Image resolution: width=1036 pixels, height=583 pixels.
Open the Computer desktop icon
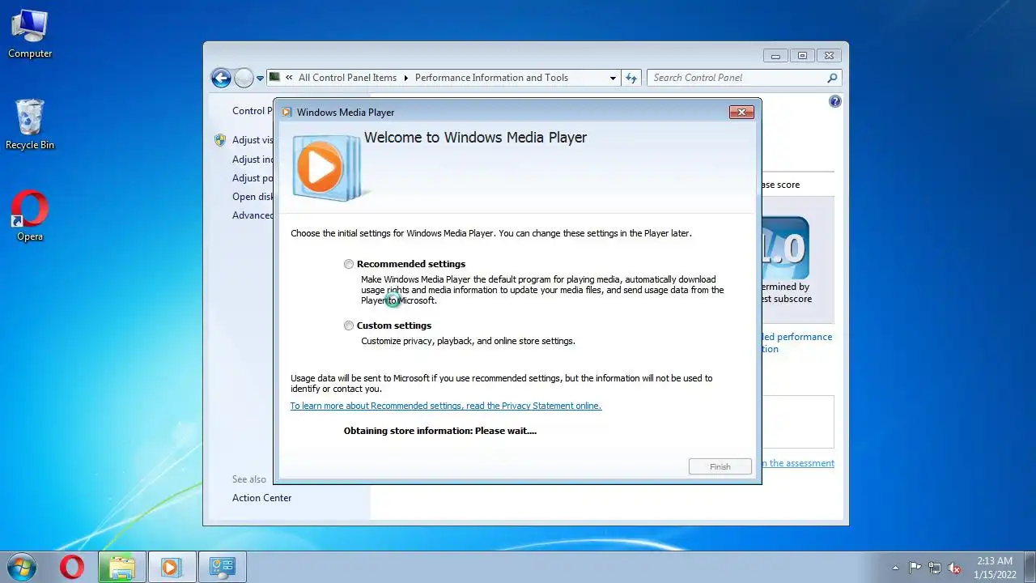(x=30, y=34)
